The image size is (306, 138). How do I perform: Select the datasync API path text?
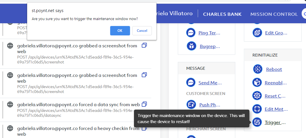tap(76, 113)
